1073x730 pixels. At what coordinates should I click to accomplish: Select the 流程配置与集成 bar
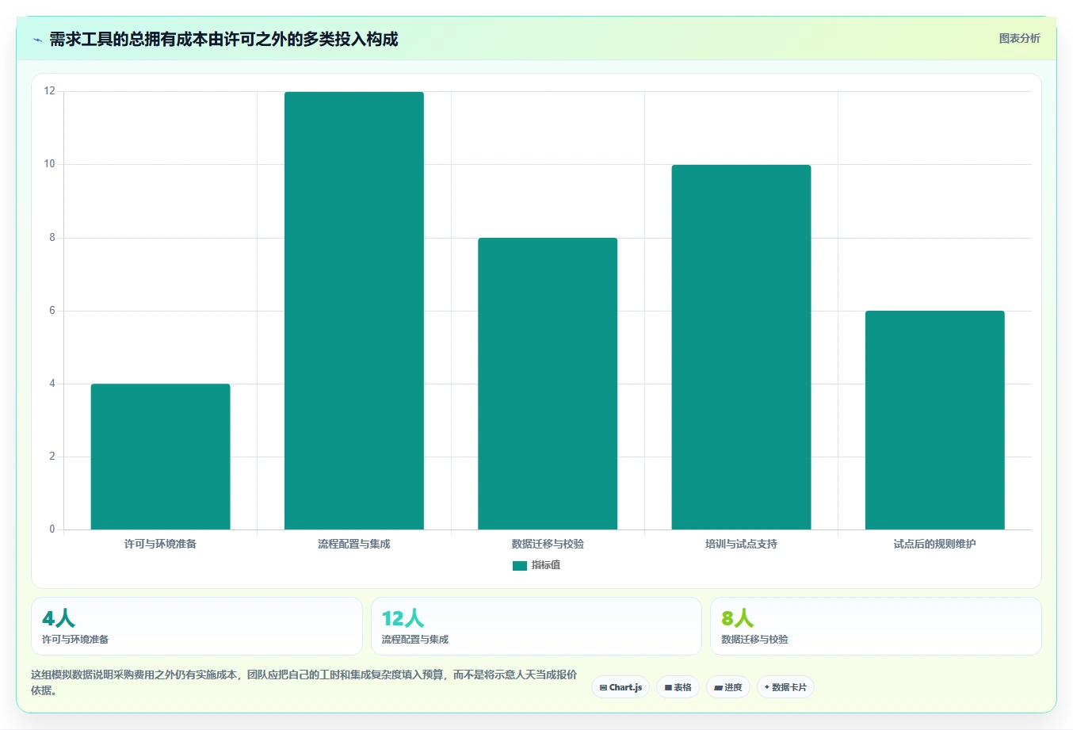pyautogui.click(x=354, y=311)
